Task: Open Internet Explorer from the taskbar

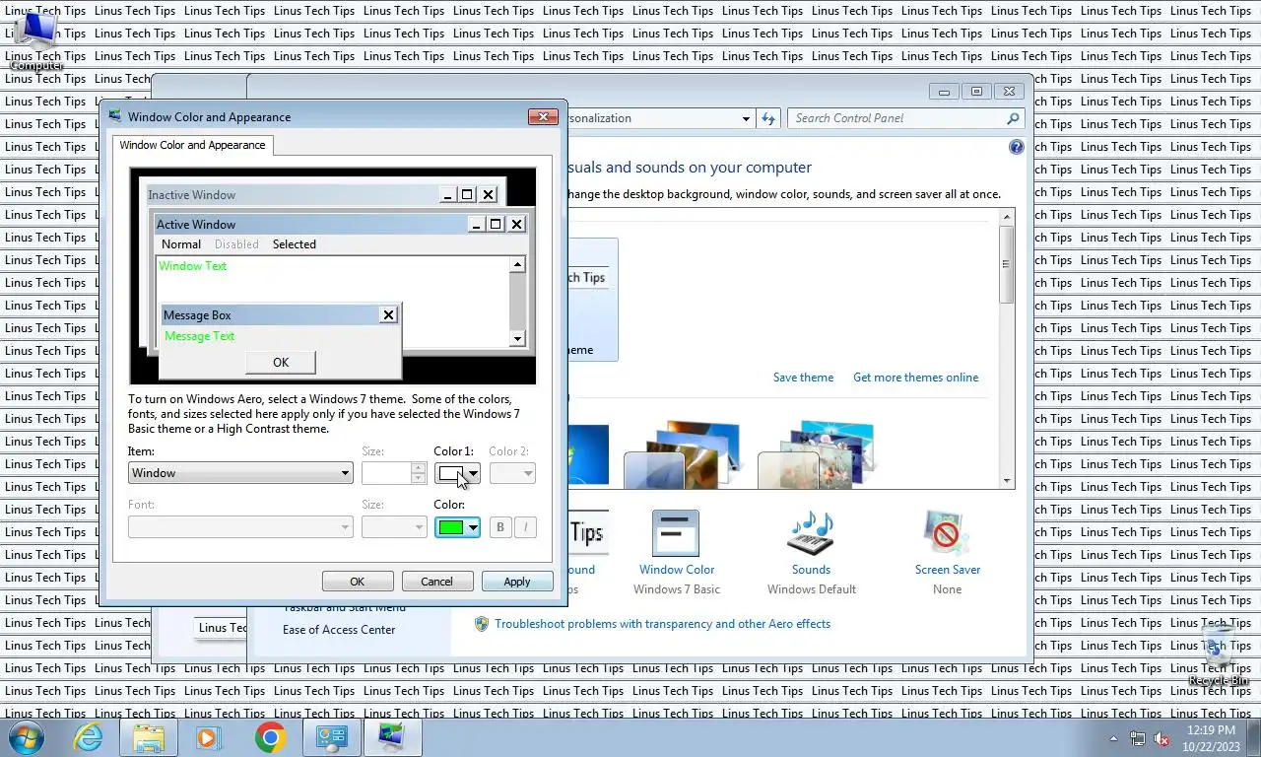Action: click(88, 737)
